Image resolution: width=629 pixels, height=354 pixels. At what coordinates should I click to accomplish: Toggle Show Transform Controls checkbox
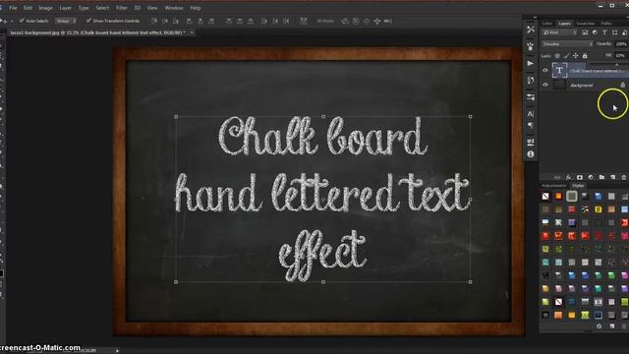pos(88,21)
